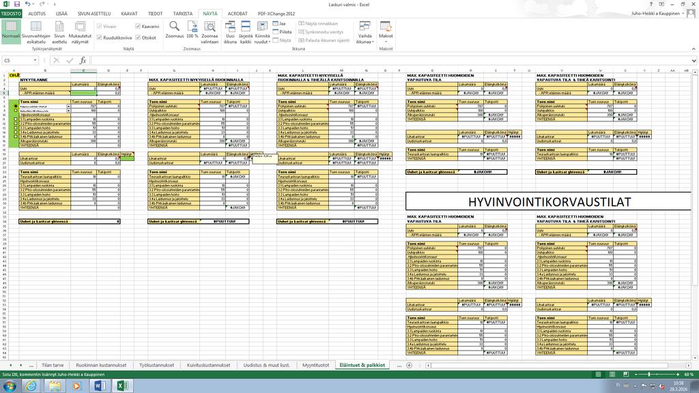The width and height of the screenshot is (699, 393).
Task: Switch to the KAAVAT ribbon tab
Action: click(129, 14)
